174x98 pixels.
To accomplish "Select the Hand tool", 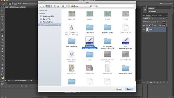I will 2,68.
